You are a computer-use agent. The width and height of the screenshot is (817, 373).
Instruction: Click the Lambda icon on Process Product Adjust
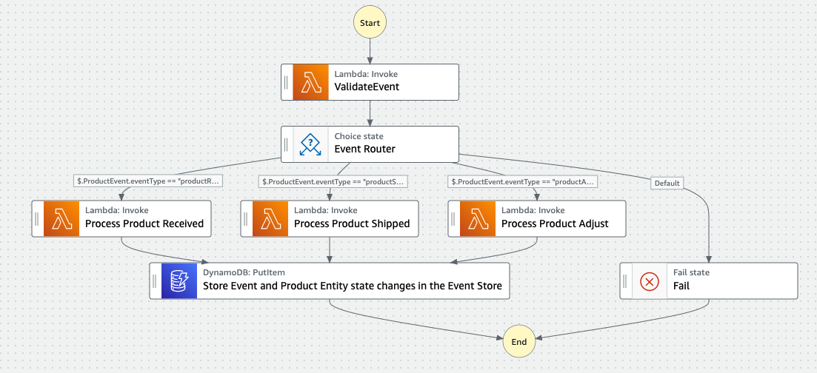[x=478, y=219]
